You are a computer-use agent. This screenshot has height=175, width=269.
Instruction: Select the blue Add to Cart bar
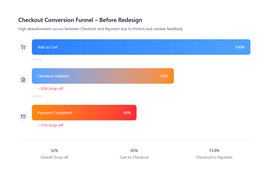(x=141, y=47)
